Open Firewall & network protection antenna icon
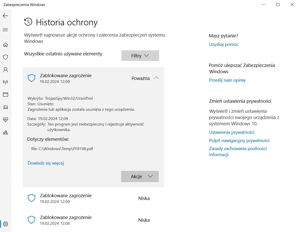 6,82
